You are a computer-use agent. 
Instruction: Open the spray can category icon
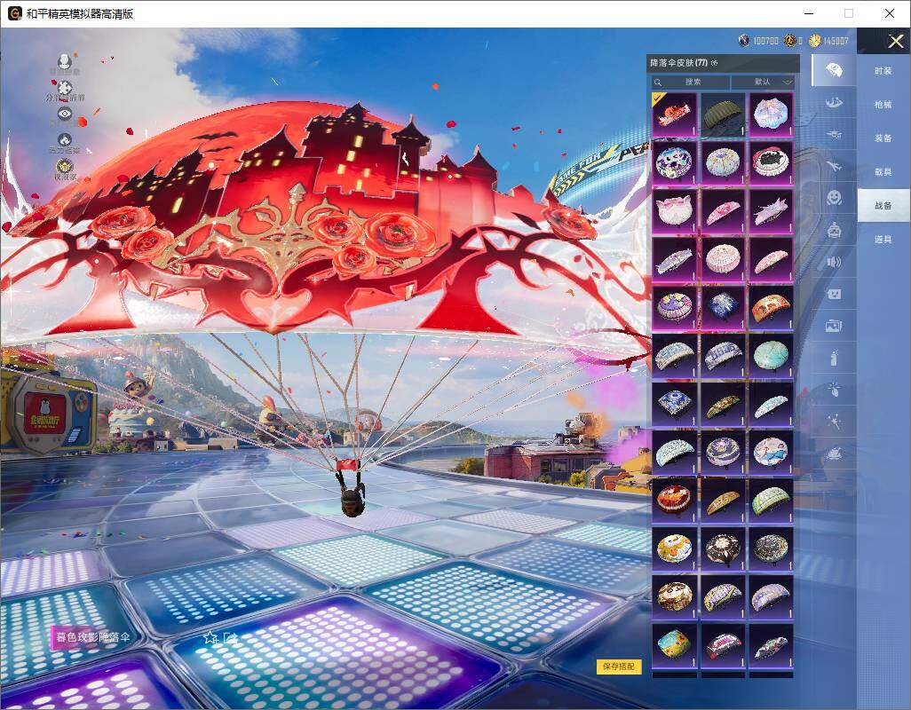point(834,359)
